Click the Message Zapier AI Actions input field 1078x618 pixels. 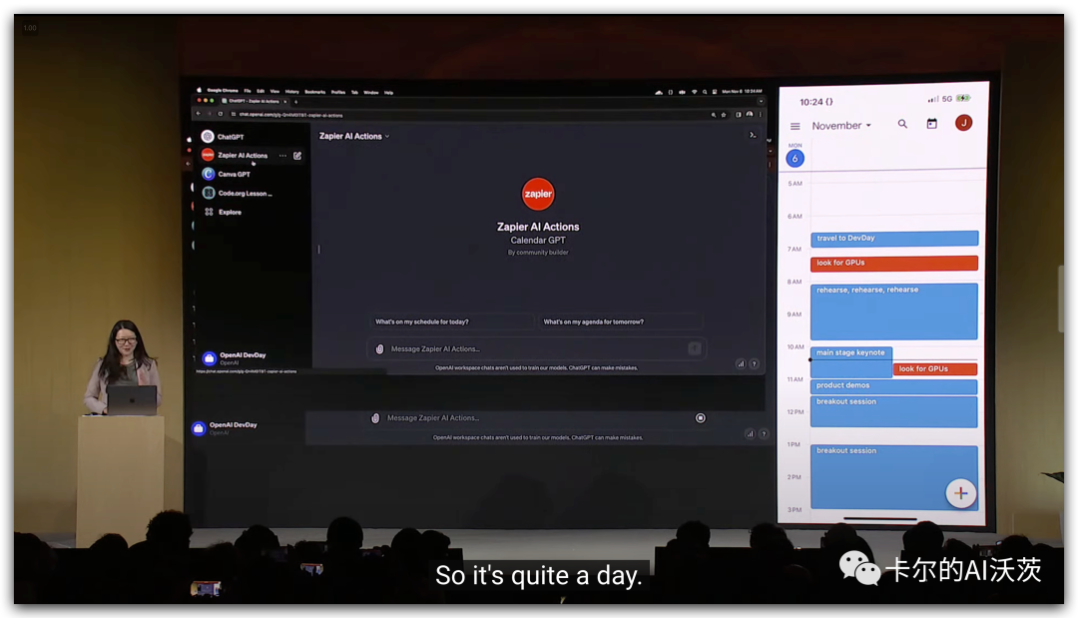[x=529, y=349]
